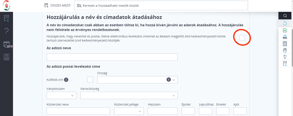Click the ÖSSZES MEZŐ button
The image size is (293, 116).
[57, 5]
